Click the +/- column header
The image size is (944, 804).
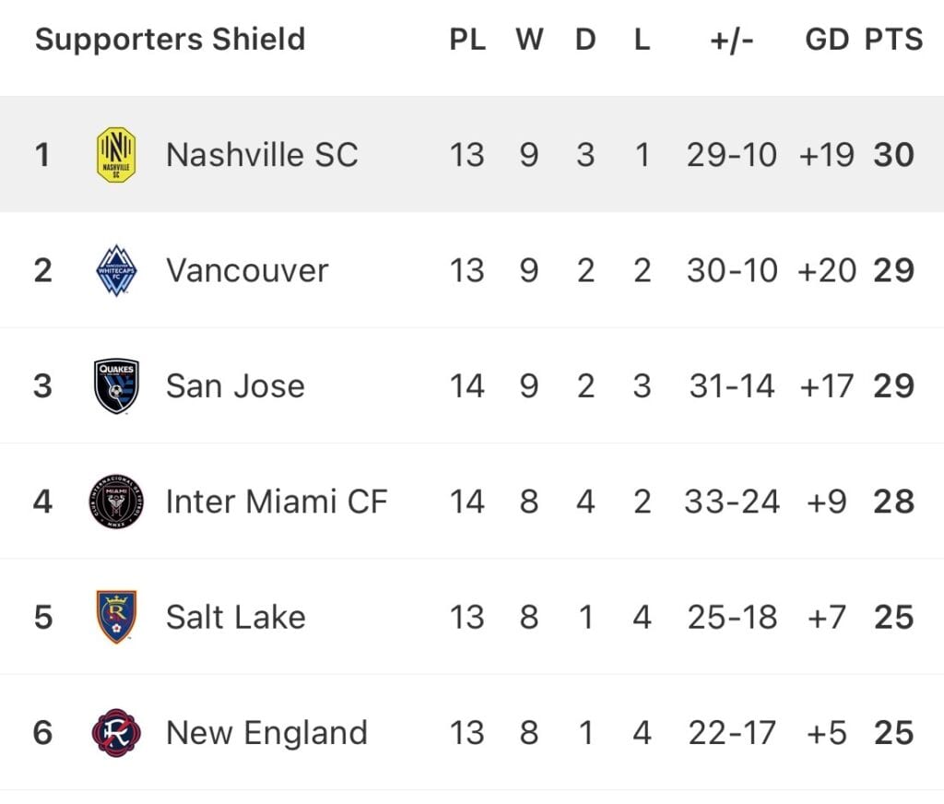pos(731,41)
